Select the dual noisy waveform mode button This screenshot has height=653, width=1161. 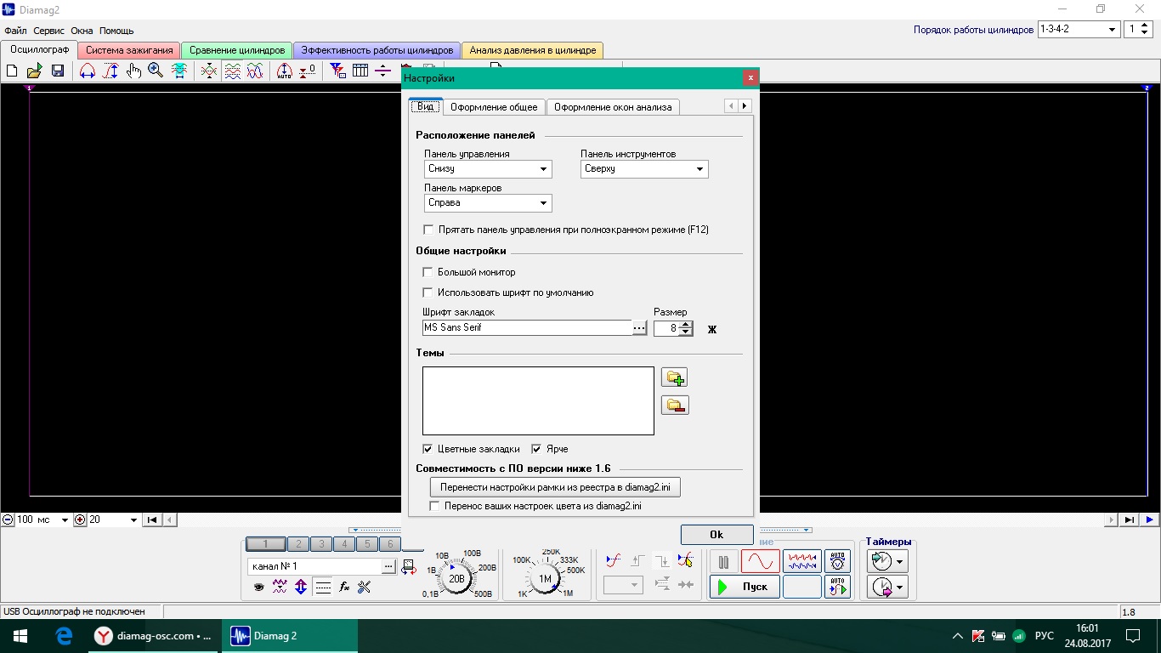point(801,562)
